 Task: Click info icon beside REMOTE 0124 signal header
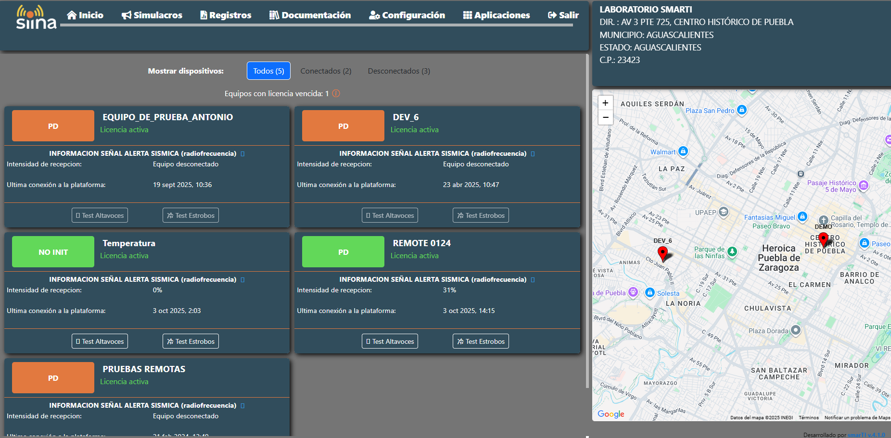click(533, 280)
